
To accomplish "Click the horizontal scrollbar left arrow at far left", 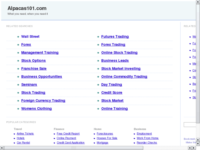I will point(2,148).
